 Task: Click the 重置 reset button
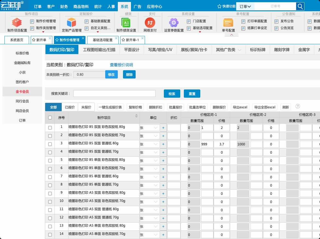point(192,94)
